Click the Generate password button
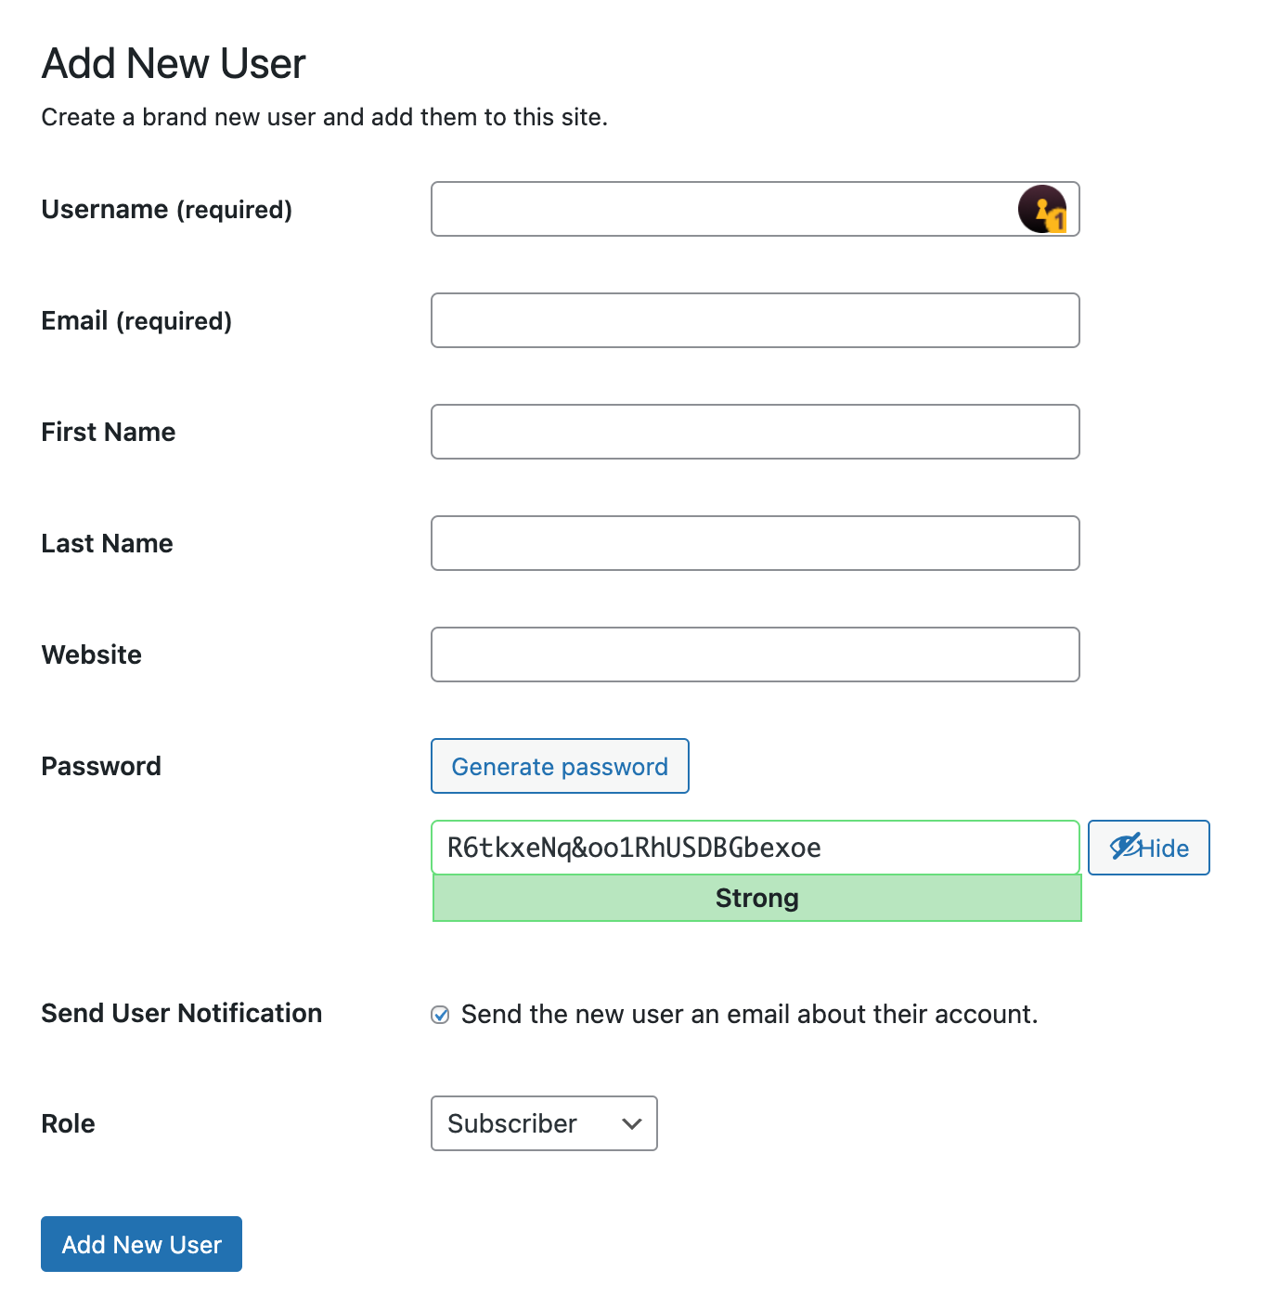The height and width of the screenshot is (1309, 1266). point(560,766)
